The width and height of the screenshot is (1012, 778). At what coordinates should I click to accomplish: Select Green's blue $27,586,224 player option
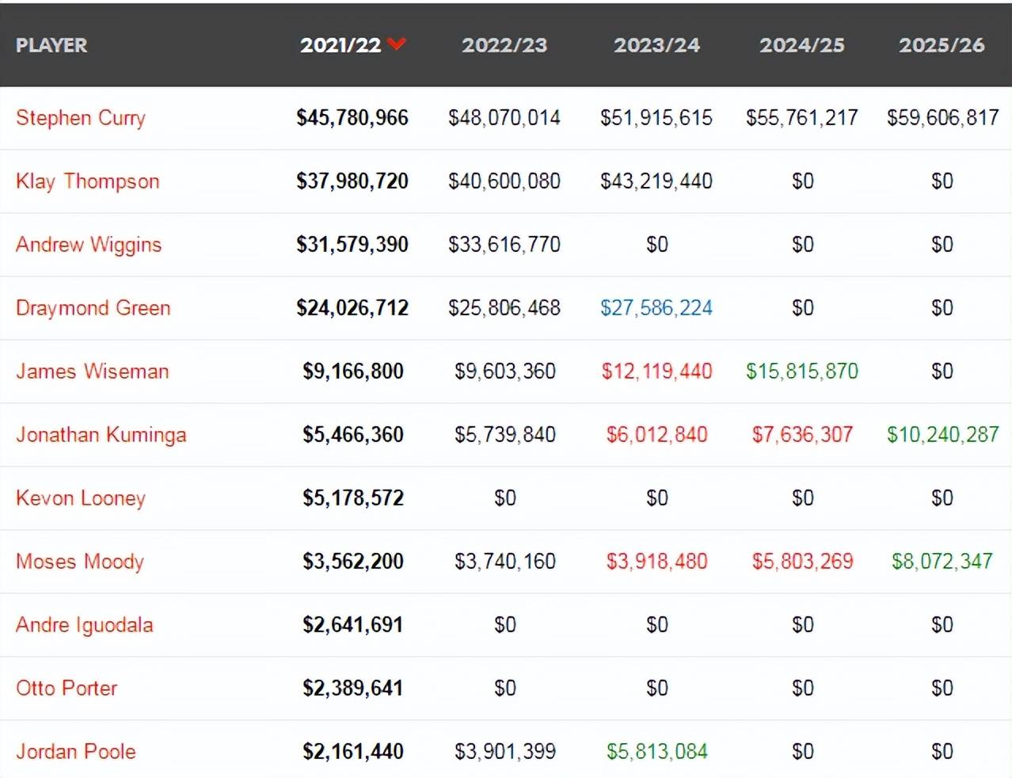[656, 308]
